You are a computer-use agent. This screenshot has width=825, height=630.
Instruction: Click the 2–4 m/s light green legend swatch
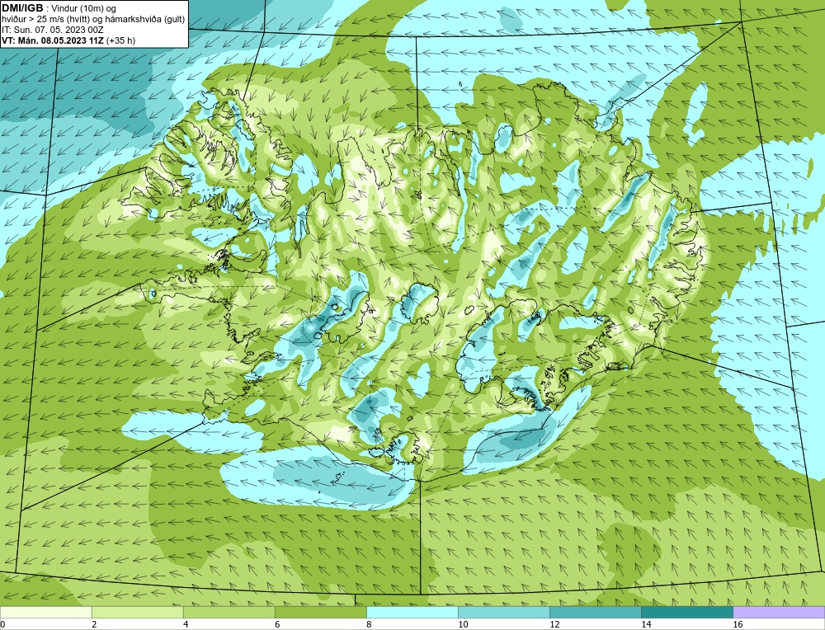click(x=137, y=612)
